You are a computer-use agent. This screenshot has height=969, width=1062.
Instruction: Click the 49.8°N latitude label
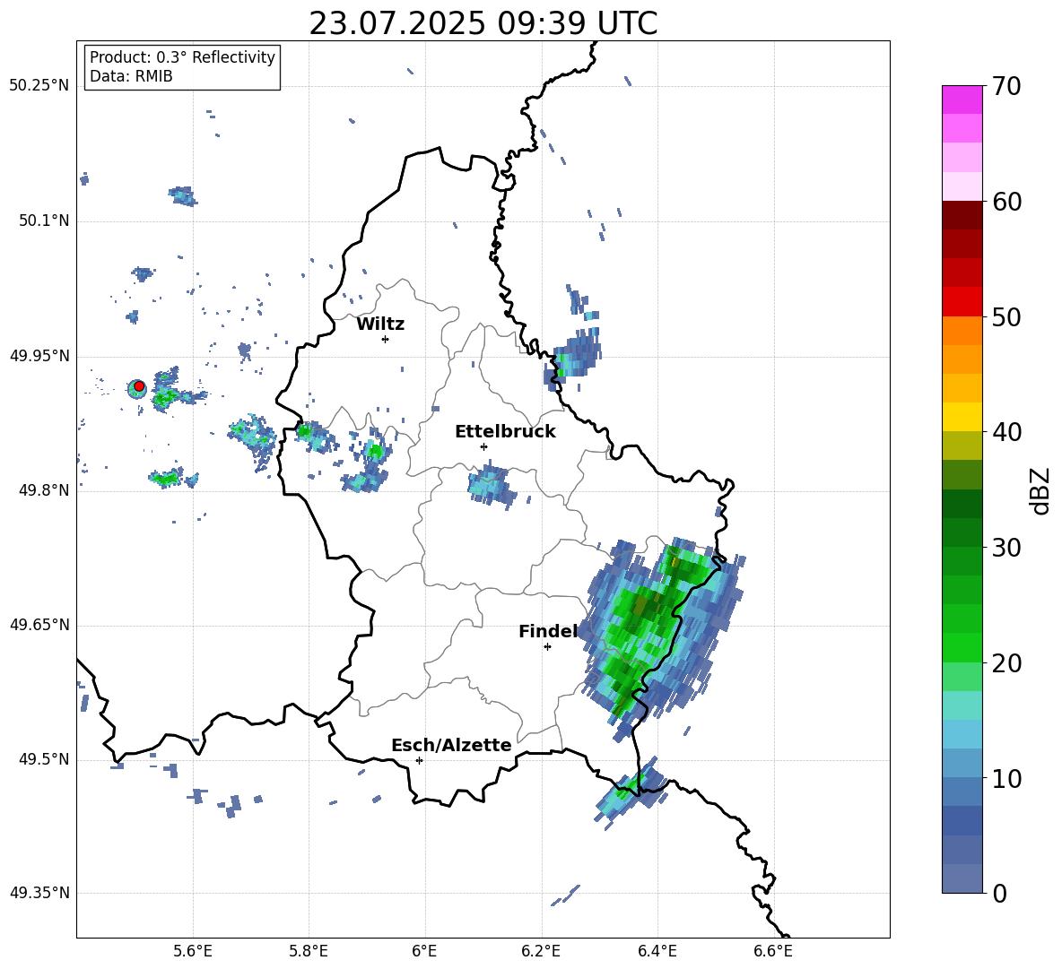(x=44, y=490)
